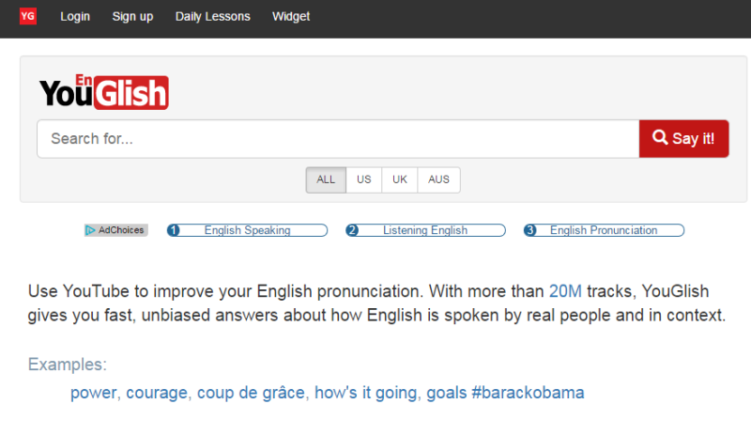
Task: Open the Login page
Action: coord(75,16)
